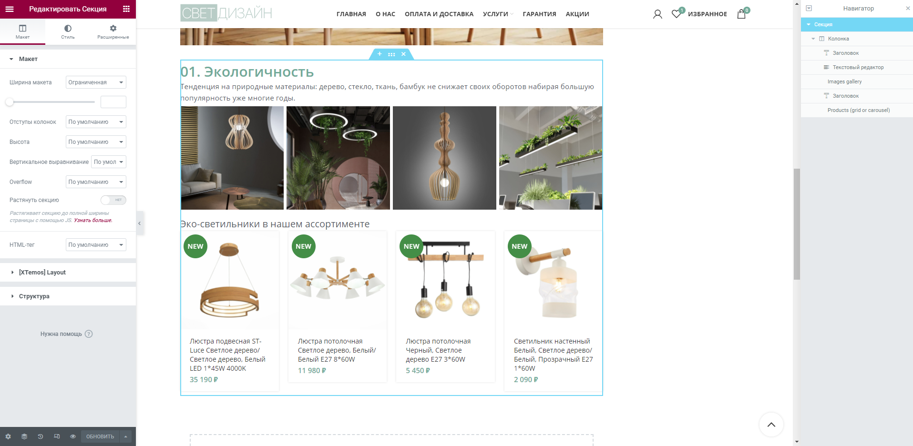
Task: Delete section using the handle X icon
Action: [x=403, y=54]
